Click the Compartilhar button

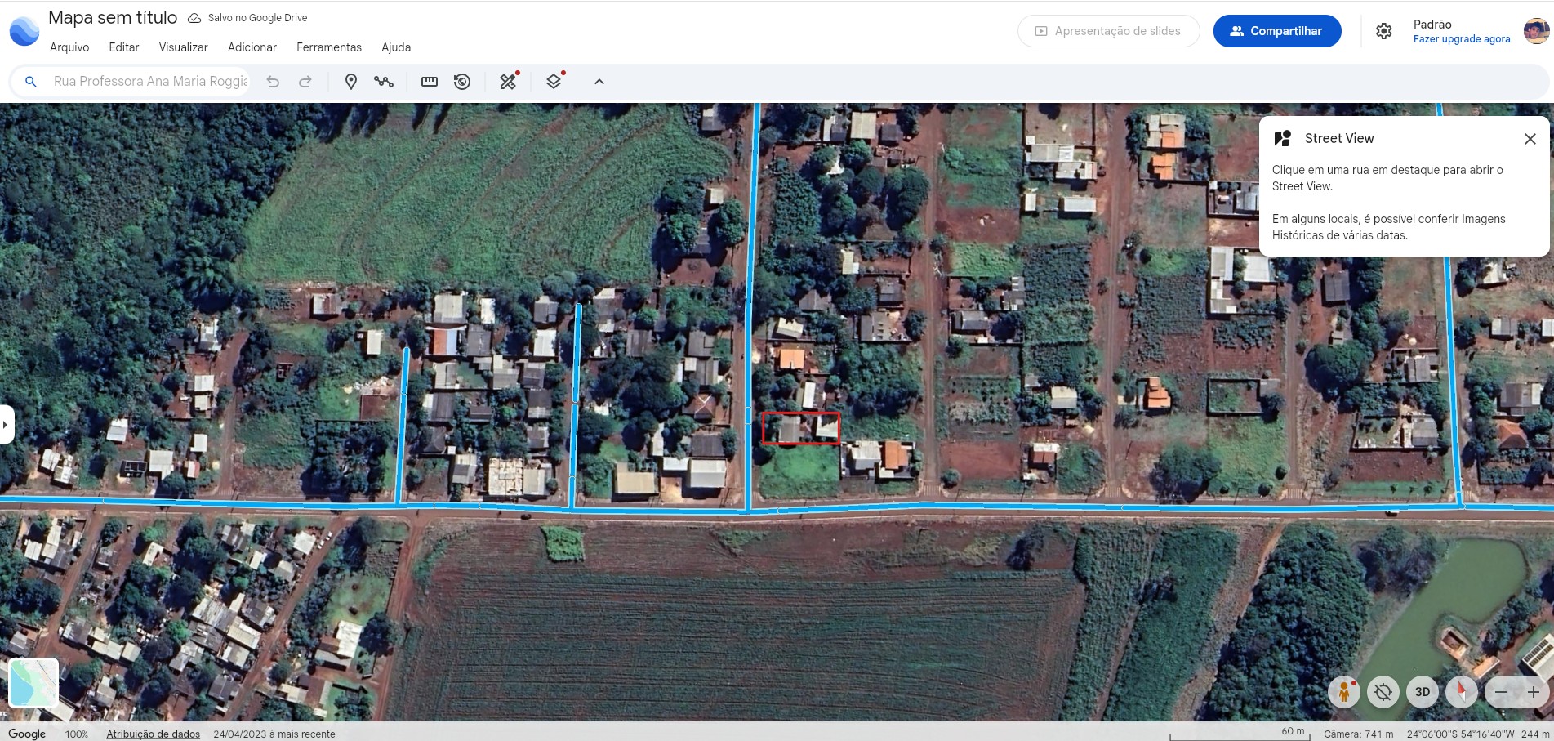[x=1276, y=31]
